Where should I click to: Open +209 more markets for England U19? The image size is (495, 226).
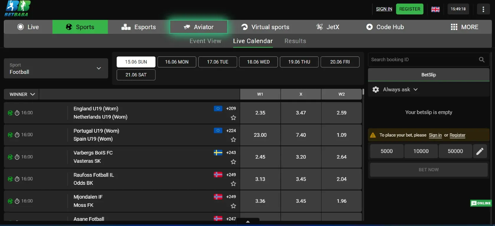231,108
